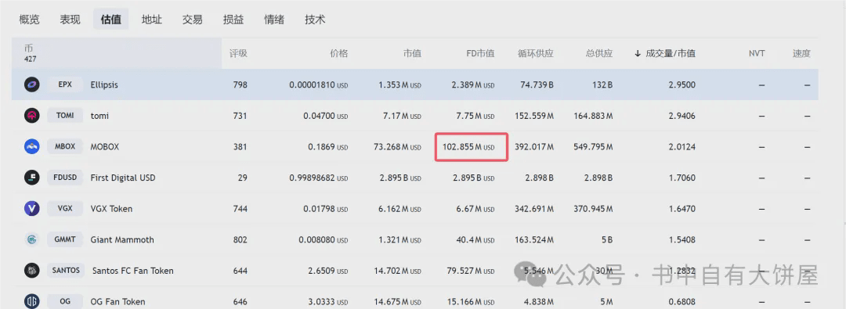
Task: Sort by 成交量/市值 column header
Action: coord(665,53)
